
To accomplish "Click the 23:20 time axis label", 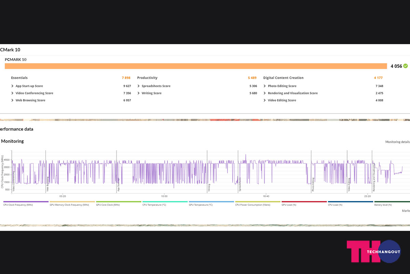I will pyautogui.click(x=367, y=196).
